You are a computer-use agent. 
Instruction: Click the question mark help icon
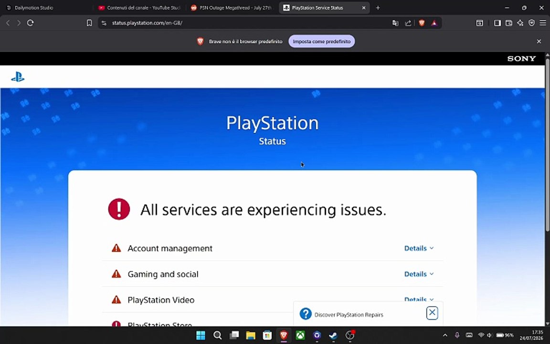tap(306, 314)
